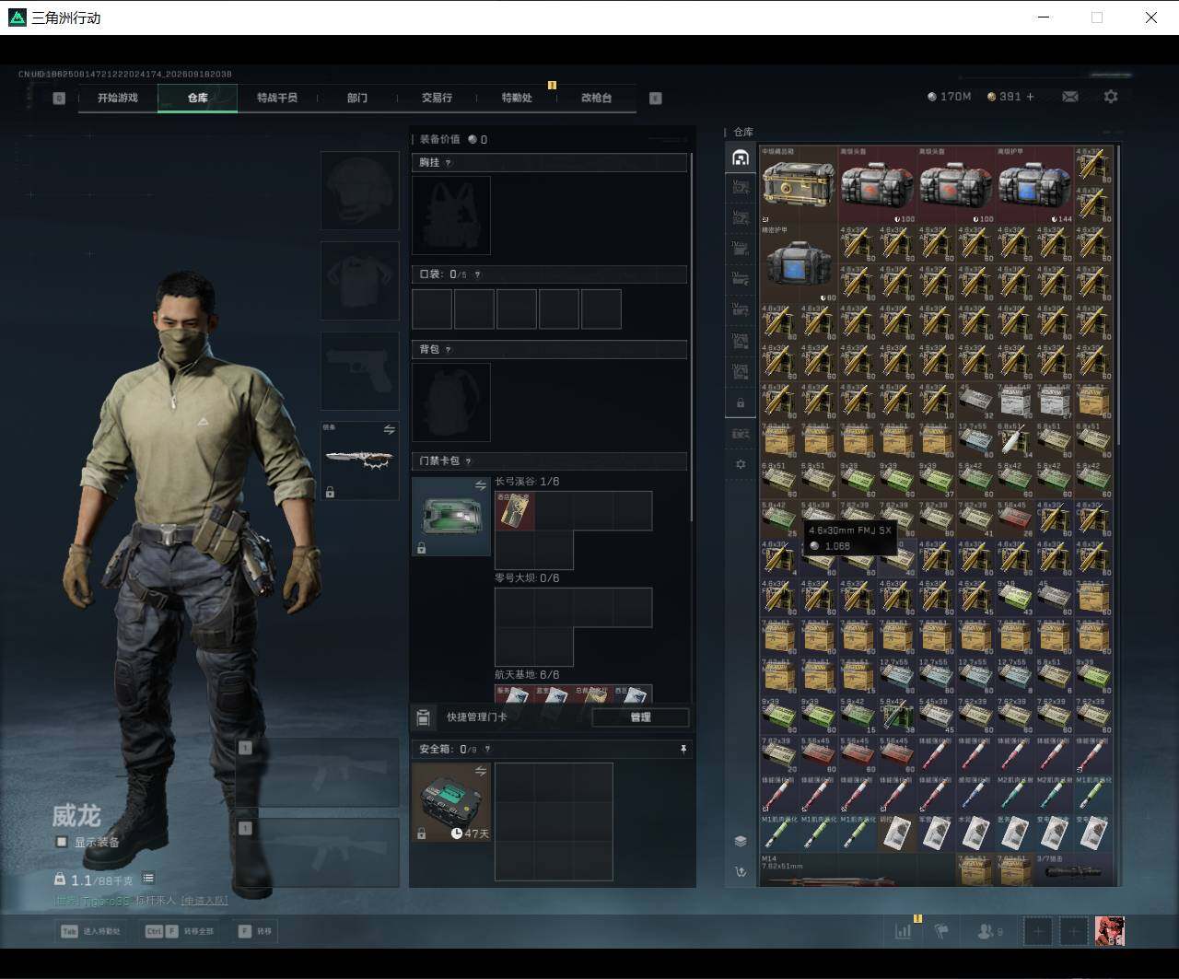Click the 管理 button for keycards

pyautogui.click(x=640, y=717)
